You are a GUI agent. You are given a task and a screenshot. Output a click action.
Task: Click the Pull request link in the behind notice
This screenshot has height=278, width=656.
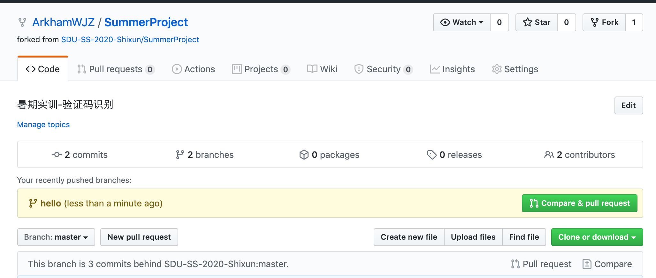[x=541, y=264]
